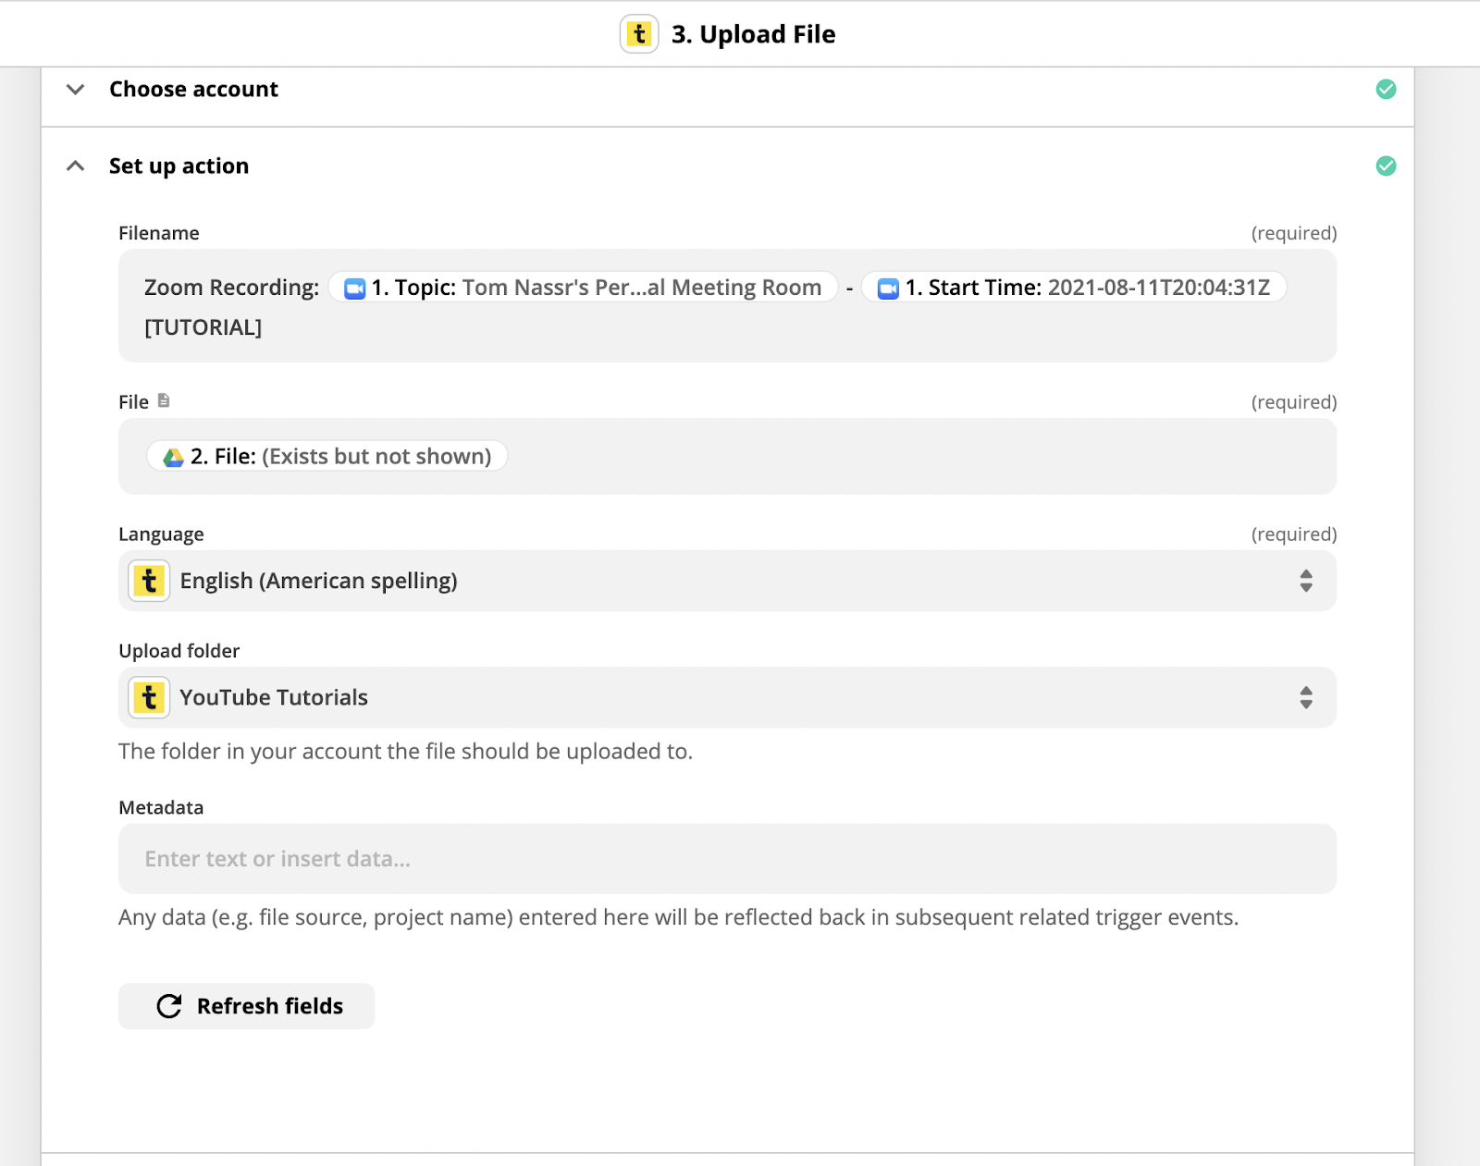Viewport: 1480px width, 1166px height.
Task: Click the green checkmark beside Set up action
Action: [1386, 166]
